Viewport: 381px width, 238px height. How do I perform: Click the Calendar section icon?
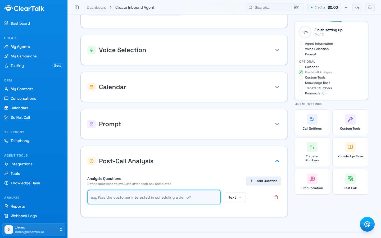tap(92, 87)
